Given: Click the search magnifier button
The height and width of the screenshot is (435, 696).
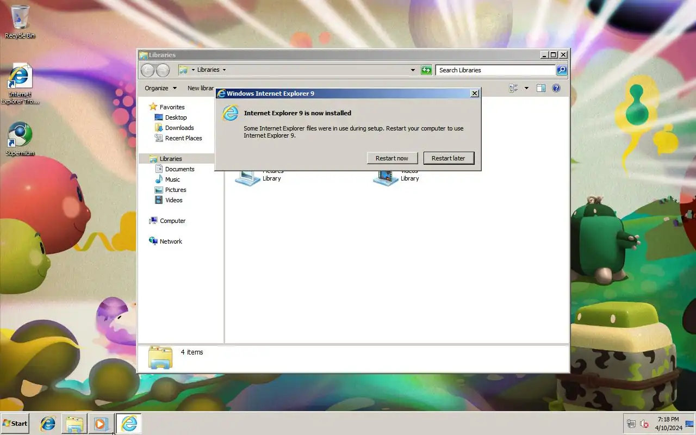Looking at the screenshot, I should [x=562, y=70].
